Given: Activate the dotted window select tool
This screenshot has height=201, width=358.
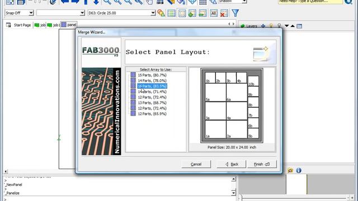Looking at the screenshot, I should 182,13.
